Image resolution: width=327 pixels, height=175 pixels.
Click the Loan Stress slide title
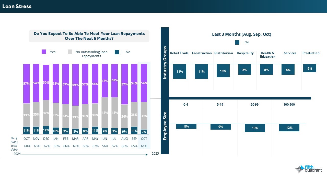tap(17, 6)
